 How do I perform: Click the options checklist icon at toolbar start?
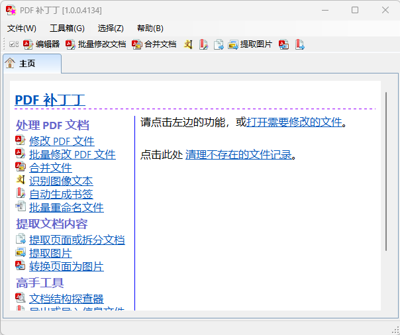(x=13, y=44)
